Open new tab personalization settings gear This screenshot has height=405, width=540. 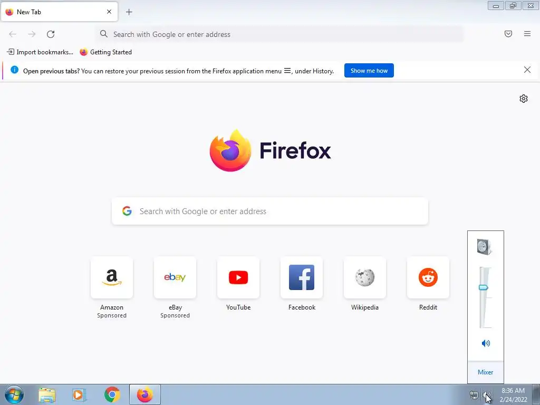524,99
